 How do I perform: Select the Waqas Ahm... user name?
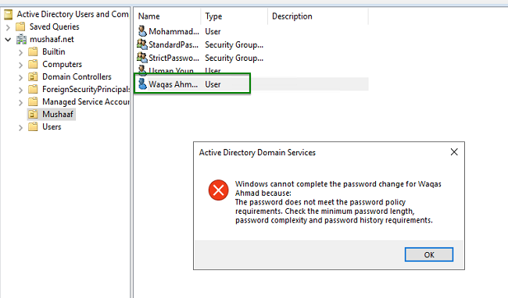[173, 84]
